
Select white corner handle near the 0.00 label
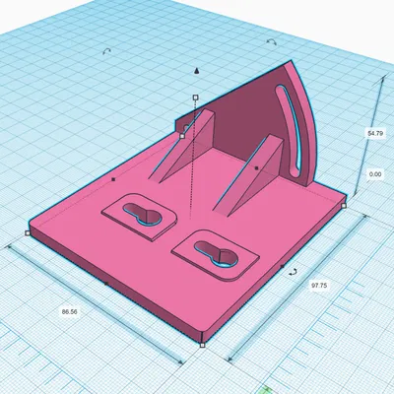344,206
